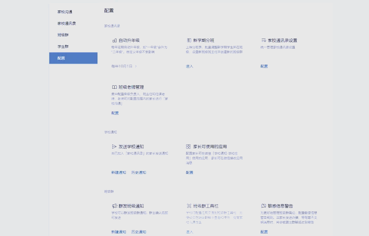Viewport: 369px width, 236px height.
Task: Click the 自动升年级 card title
Action: click(129, 40)
